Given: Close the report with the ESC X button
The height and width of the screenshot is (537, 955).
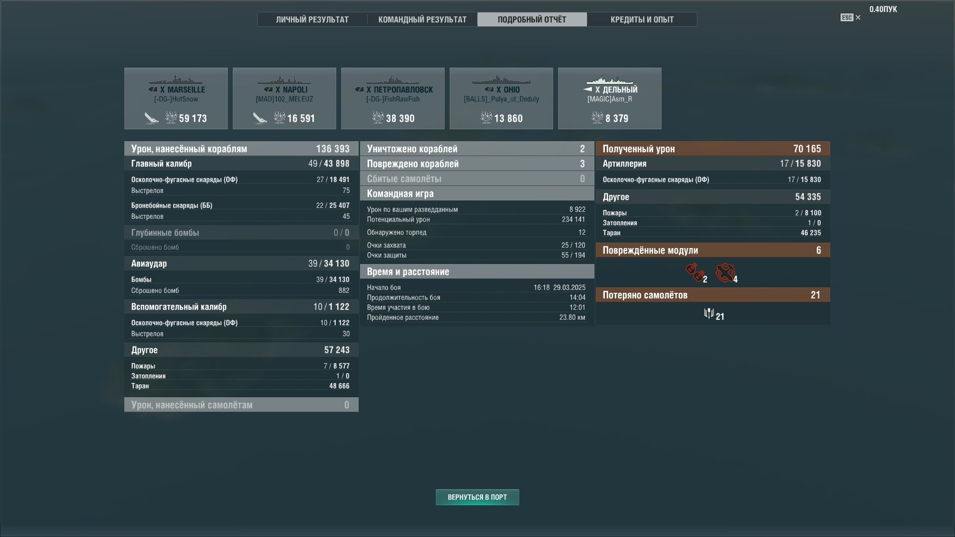Looking at the screenshot, I should click(851, 17).
